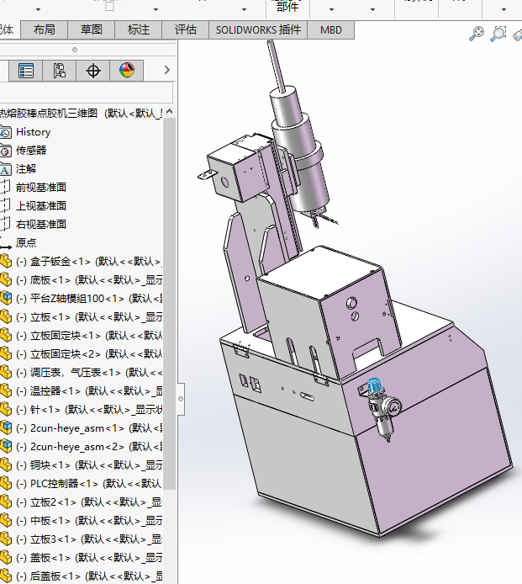Switch to the 布局 tab
This screenshot has height=584, width=522.
(45, 29)
